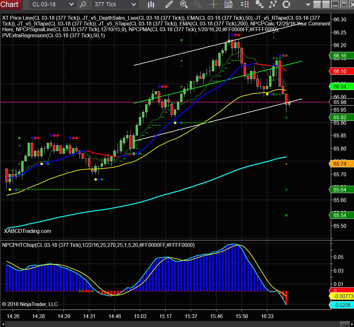The width and height of the screenshot is (354, 327).
Task: Click the 2018 NinjaTrader copyright text
Action: tap(30, 304)
